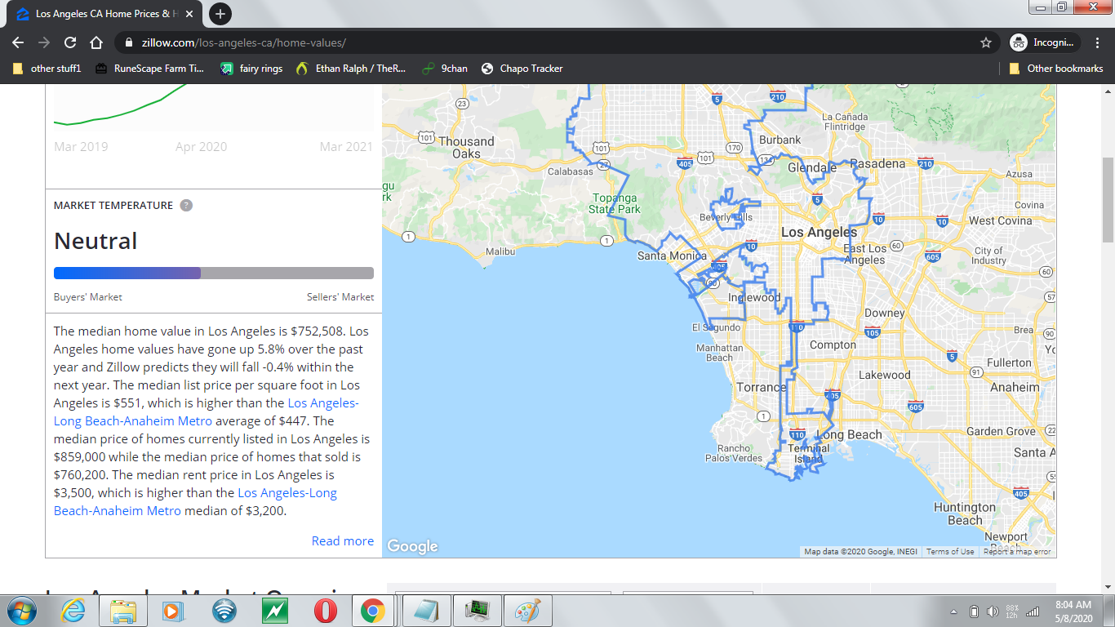Open the Chapo Tracker bookmark
The image size is (1115, 627).
(522, 69)
